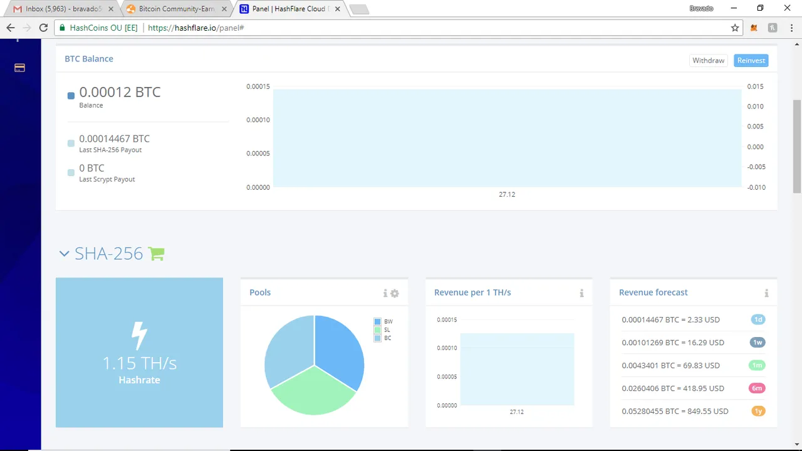Open the credit card sidebar icon
The image size is (802, 451).
pos(19,68)
